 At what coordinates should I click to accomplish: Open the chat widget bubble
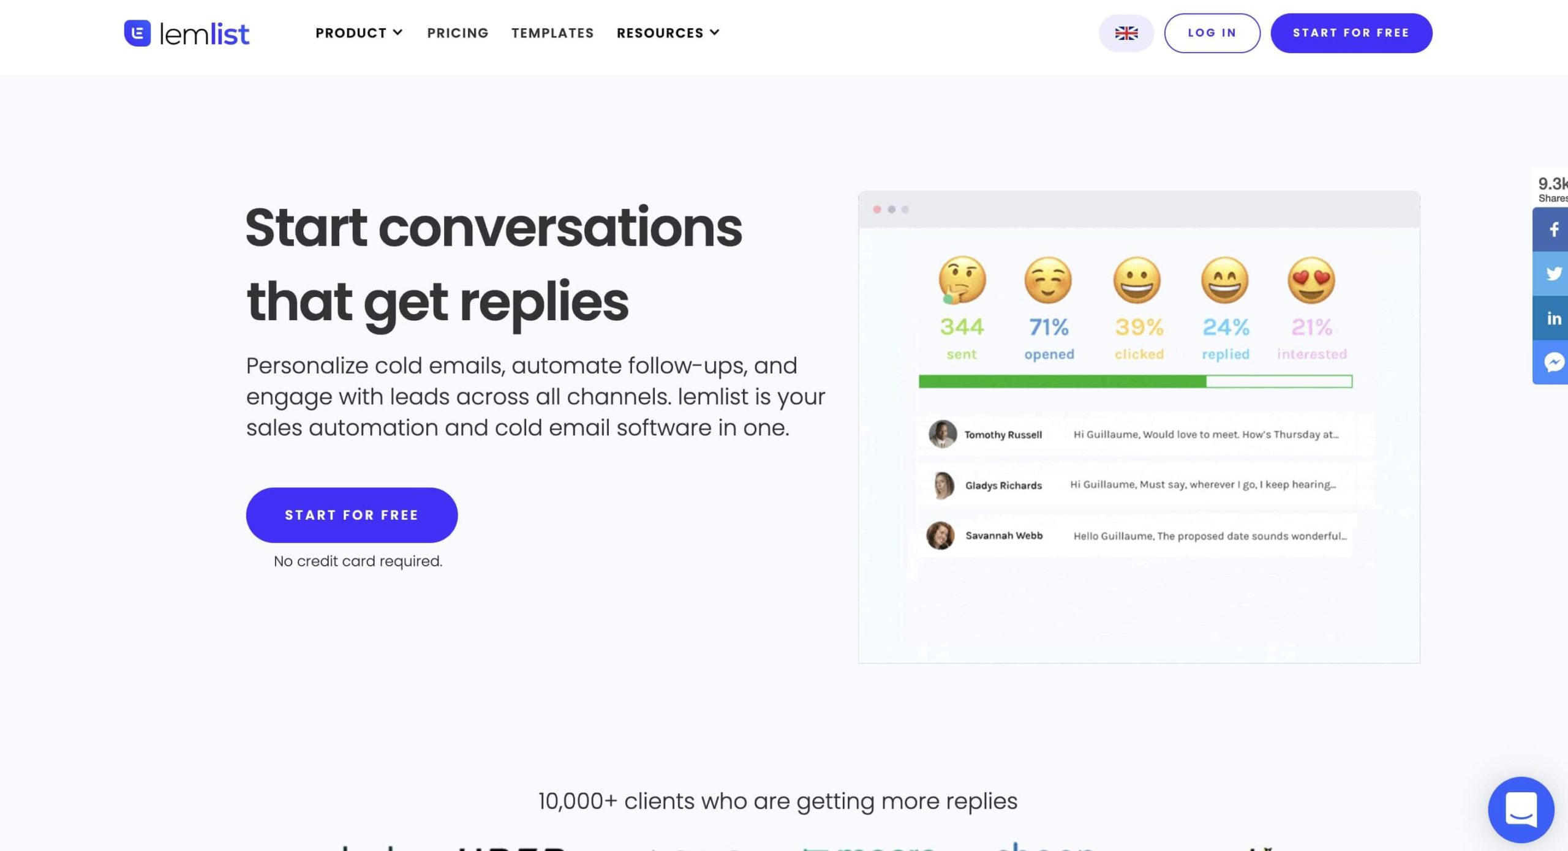point(1521,809)
